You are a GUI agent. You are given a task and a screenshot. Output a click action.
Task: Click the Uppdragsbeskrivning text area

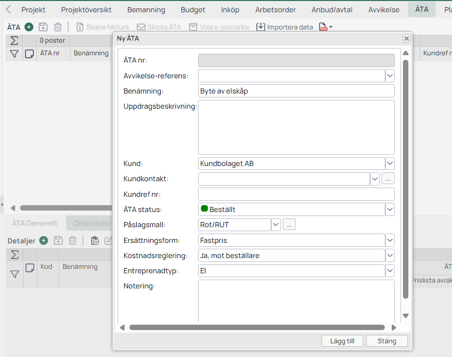[x=296, y=127]
